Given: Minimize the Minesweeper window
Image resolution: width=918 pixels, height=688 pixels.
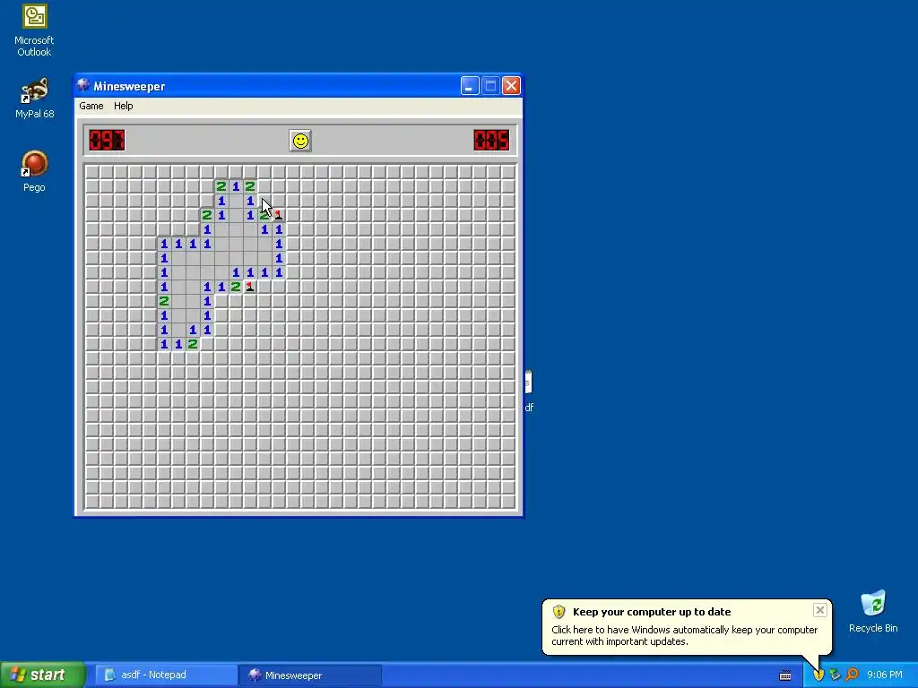Looking at the screenshot, I should point(470,86).
